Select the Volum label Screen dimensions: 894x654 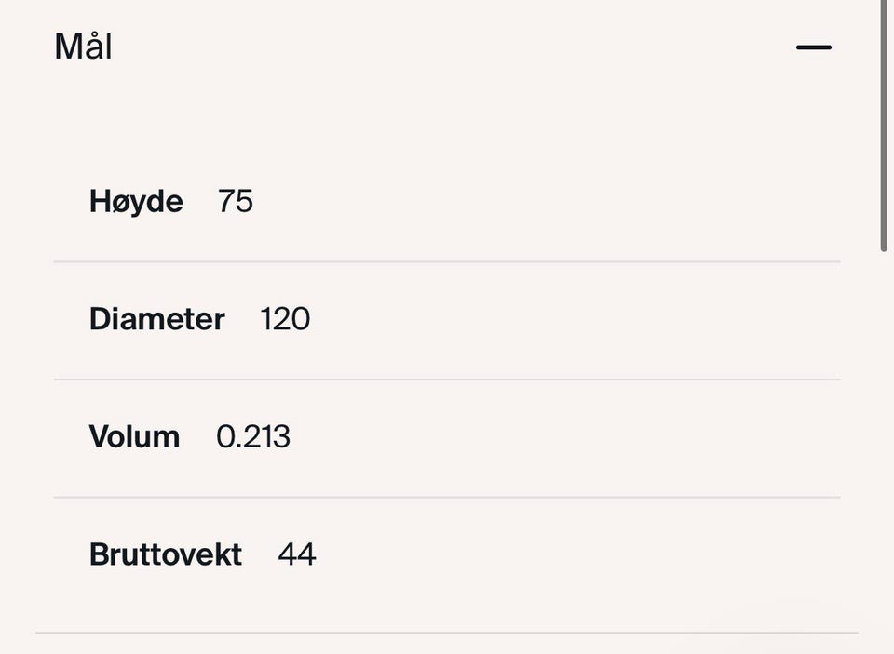tap(134, 436)
